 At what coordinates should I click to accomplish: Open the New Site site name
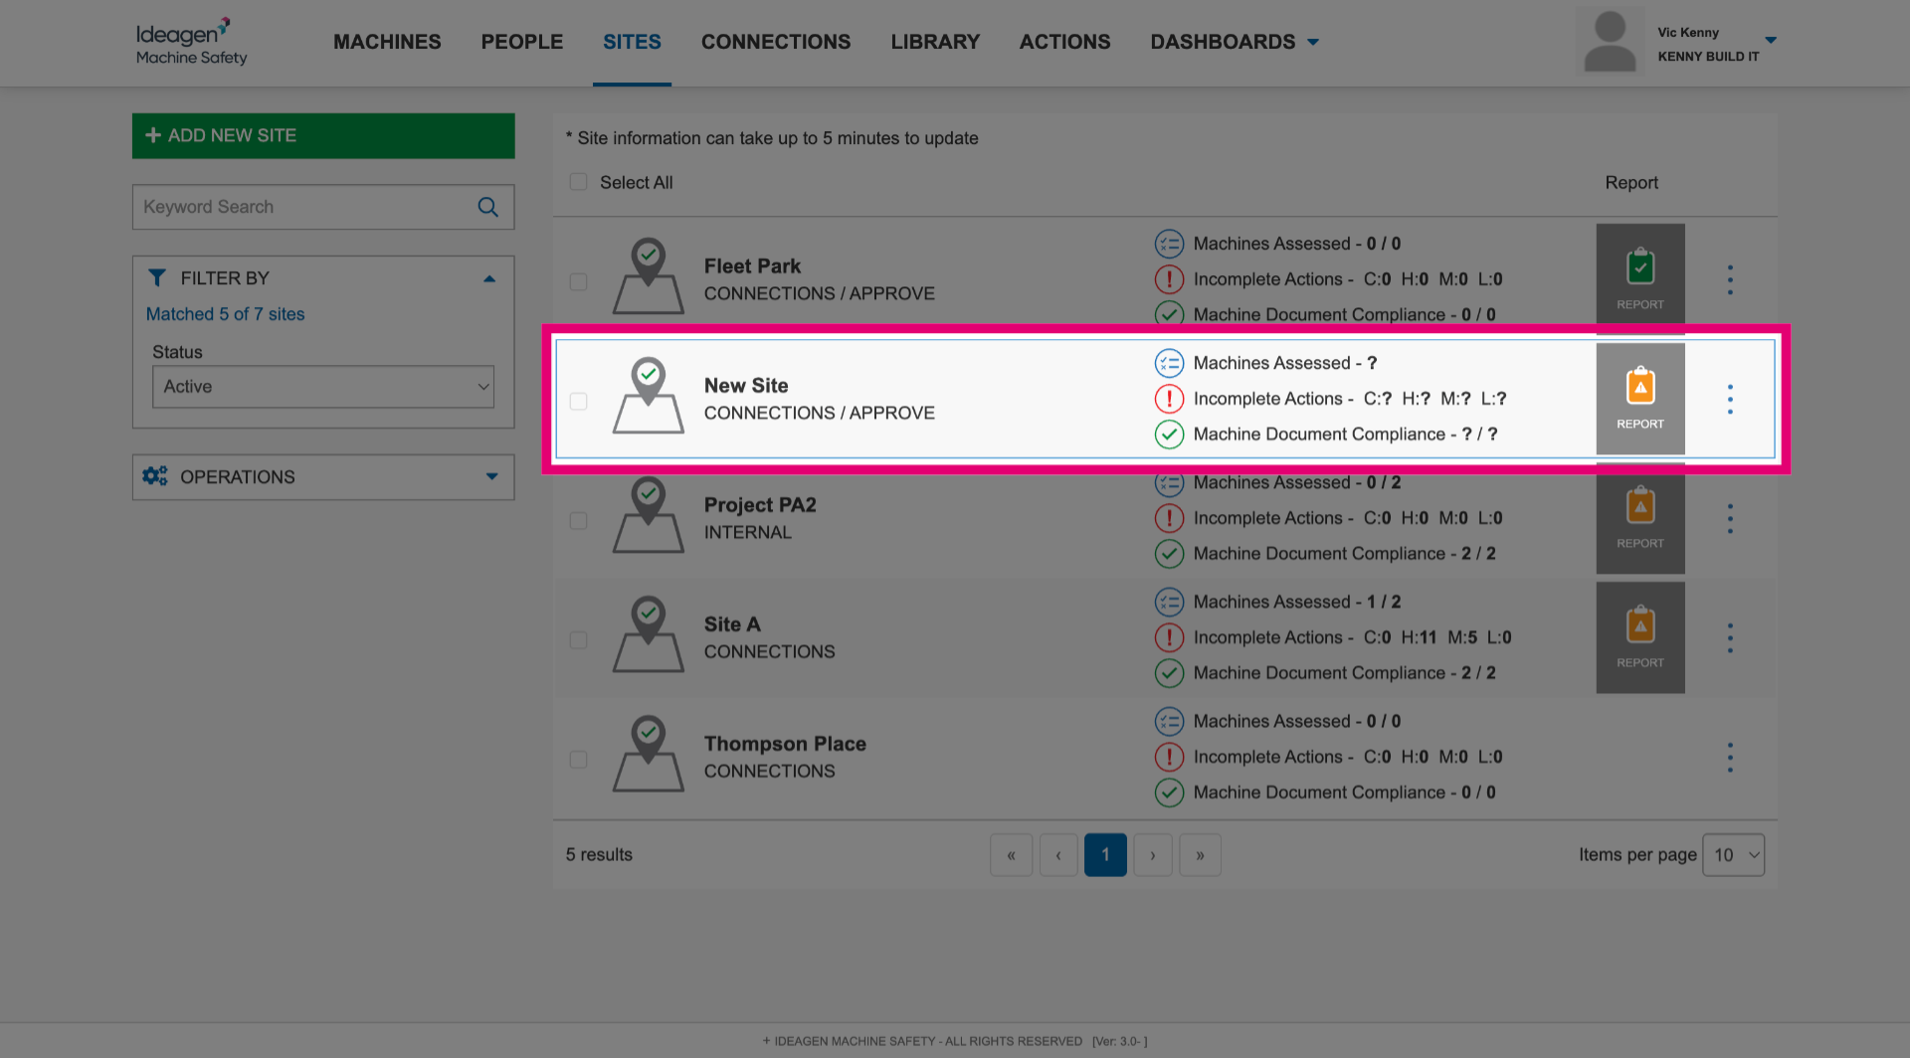(746, 386)
